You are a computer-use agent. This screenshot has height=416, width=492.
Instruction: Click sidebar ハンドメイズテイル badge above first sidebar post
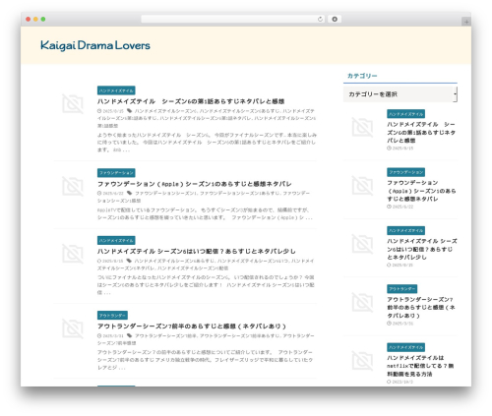point(405,114)
